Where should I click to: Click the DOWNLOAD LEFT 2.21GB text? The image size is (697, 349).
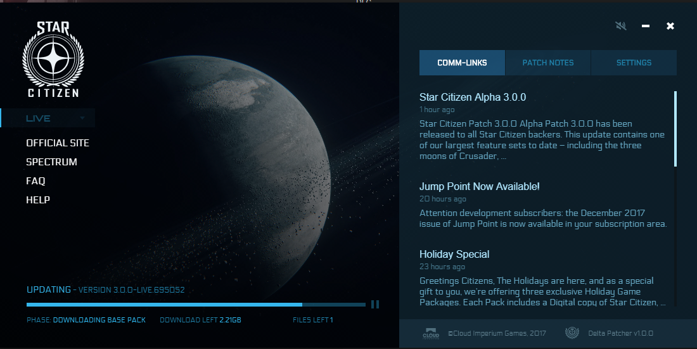200,320
